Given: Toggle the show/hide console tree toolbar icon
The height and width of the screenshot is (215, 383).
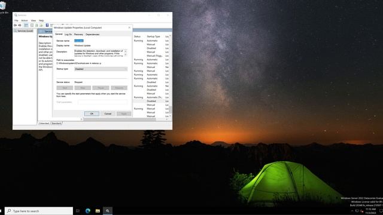Looking at the screenshot, I should pos(26,25).
